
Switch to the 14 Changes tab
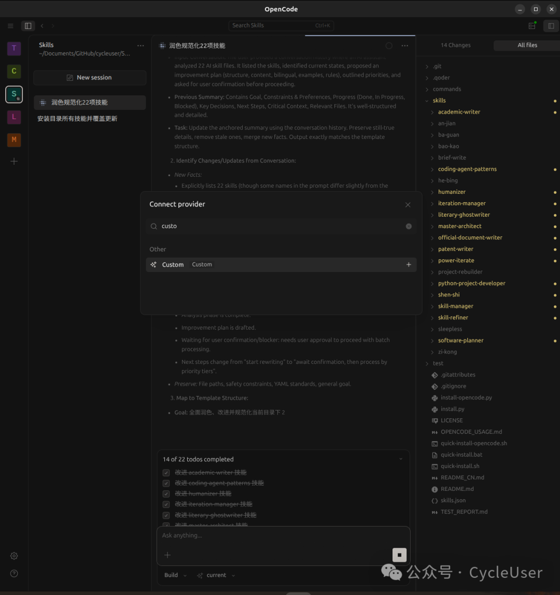pyautogui.click(x=455, y=45)
